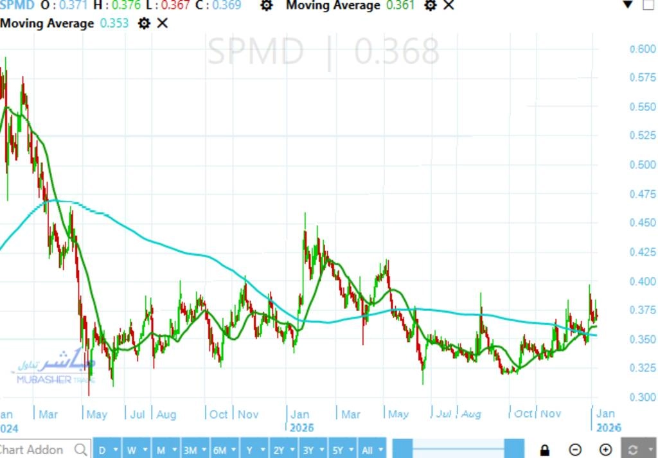Choose the All range option
Screen dimensions: 658x458
(x=367, y=450)
